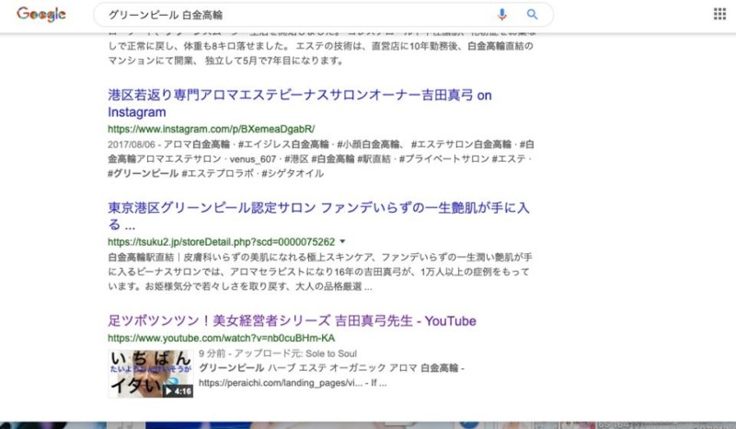The width and height of the screenshot is (736, 429).
Task: Click the magnifier search button
Action: pyautogui.click(x=532, y=15)
